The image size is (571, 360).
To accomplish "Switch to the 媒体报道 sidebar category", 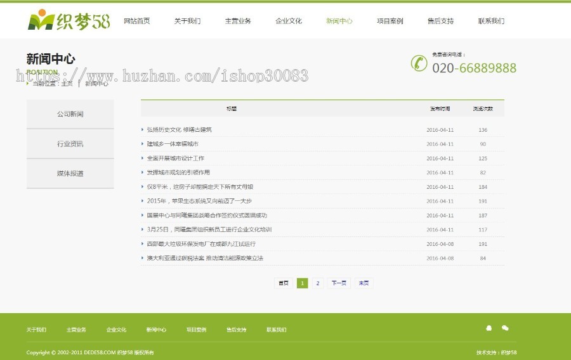I will [70, 174].
